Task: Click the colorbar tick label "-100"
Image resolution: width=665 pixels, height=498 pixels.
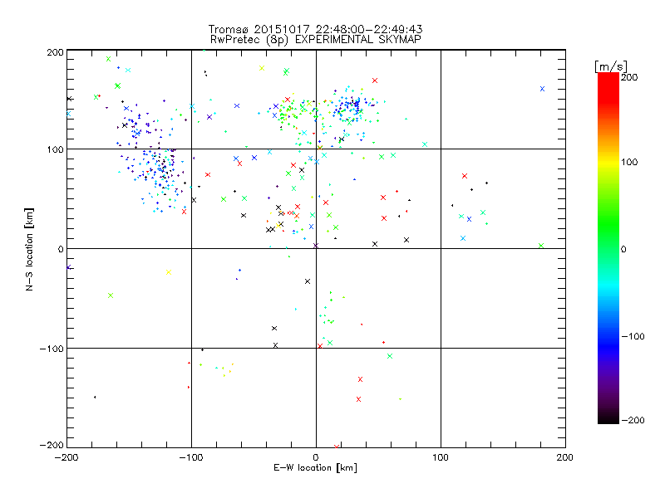Action: point(633,336)
